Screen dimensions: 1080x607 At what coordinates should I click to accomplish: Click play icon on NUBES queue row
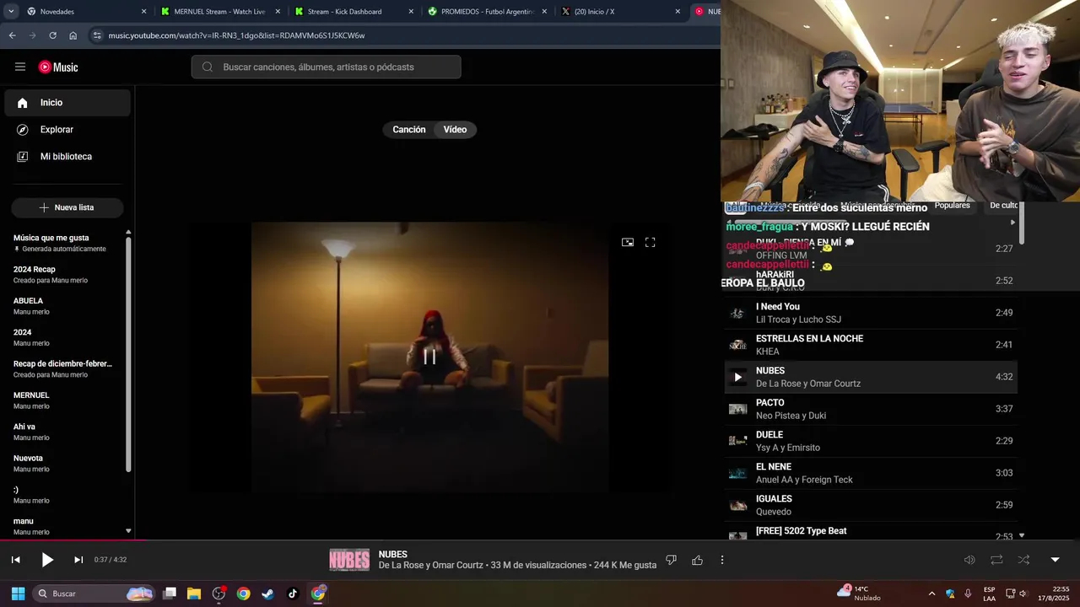click(737, 377)
